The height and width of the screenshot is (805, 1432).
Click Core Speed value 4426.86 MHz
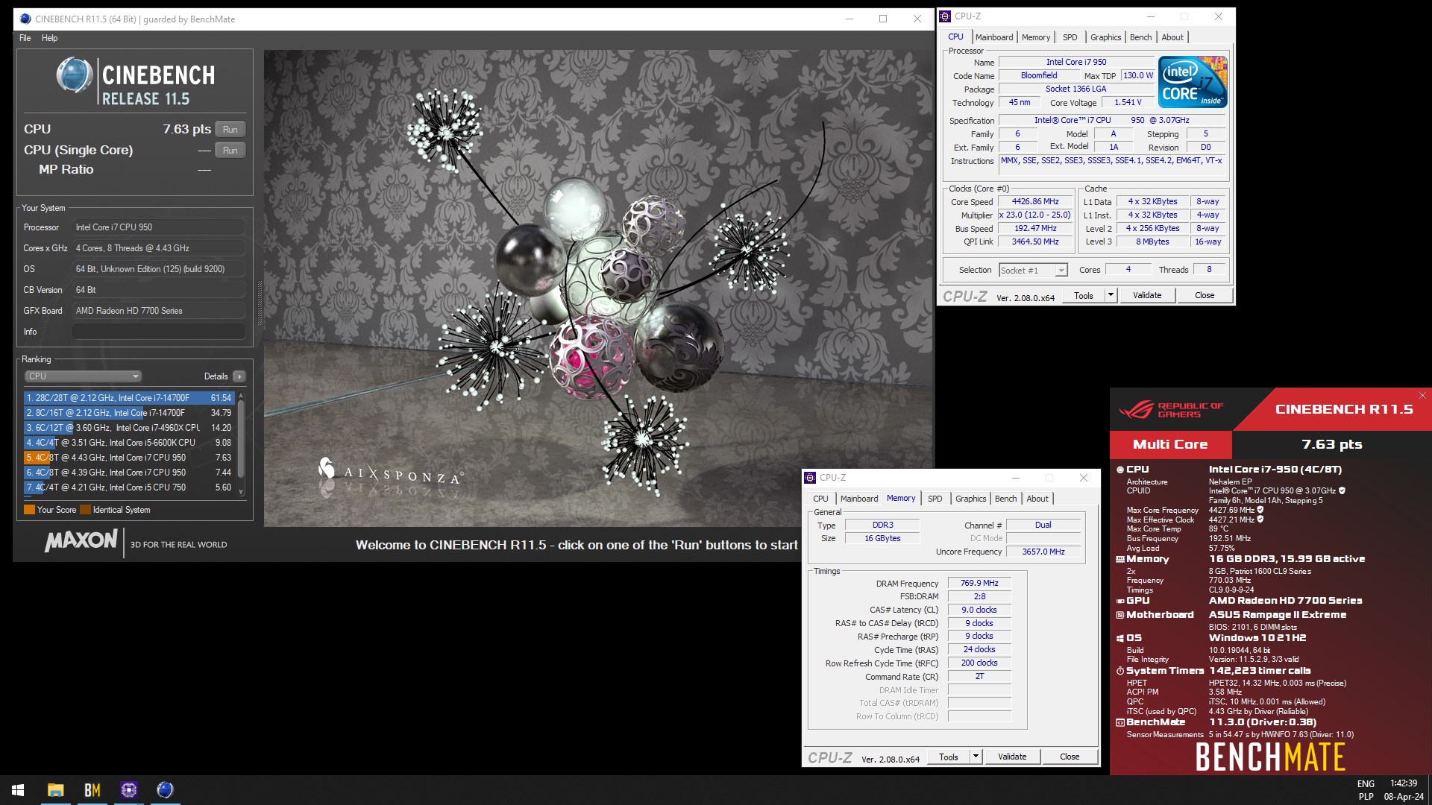(1035, 201)
